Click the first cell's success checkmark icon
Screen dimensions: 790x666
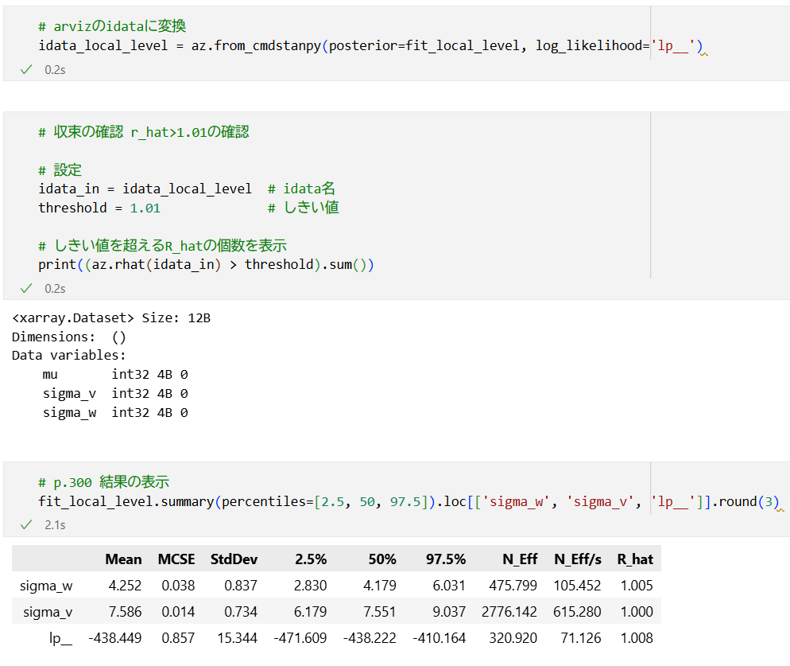pos(25,70)
